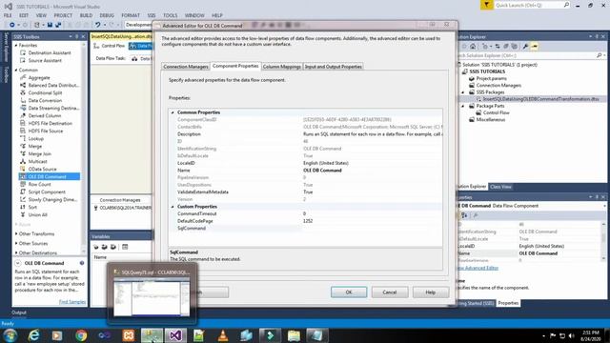Expand Other Transforms group
Image resolution: width=610 pixels, height=343 pixels.
pyautogui.click(x=16, y=233)
